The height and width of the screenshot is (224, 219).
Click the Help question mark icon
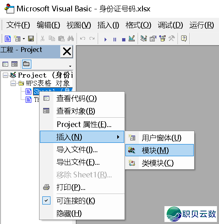tap(184, 39)
